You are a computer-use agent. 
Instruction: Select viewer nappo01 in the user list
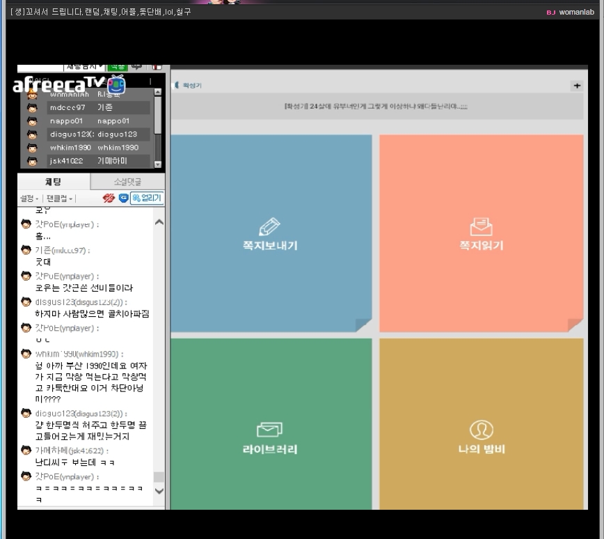pos(67,121)
